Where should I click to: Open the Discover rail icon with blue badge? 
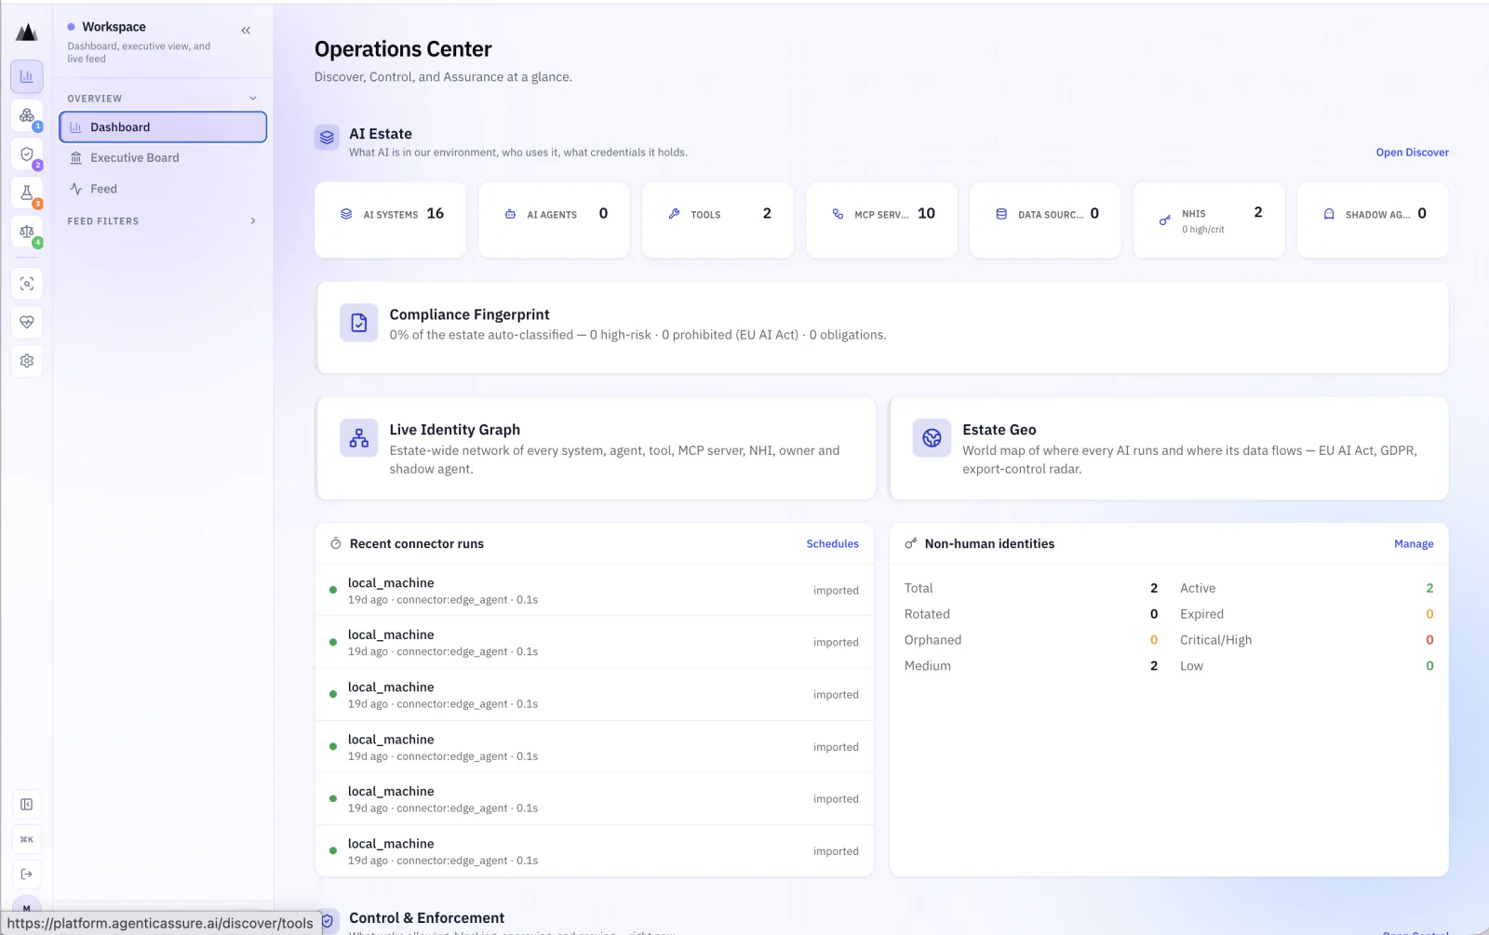27,115
